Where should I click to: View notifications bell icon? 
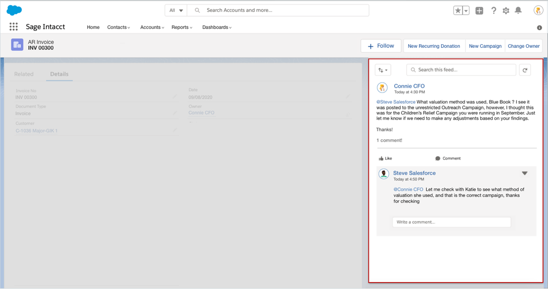518,10
